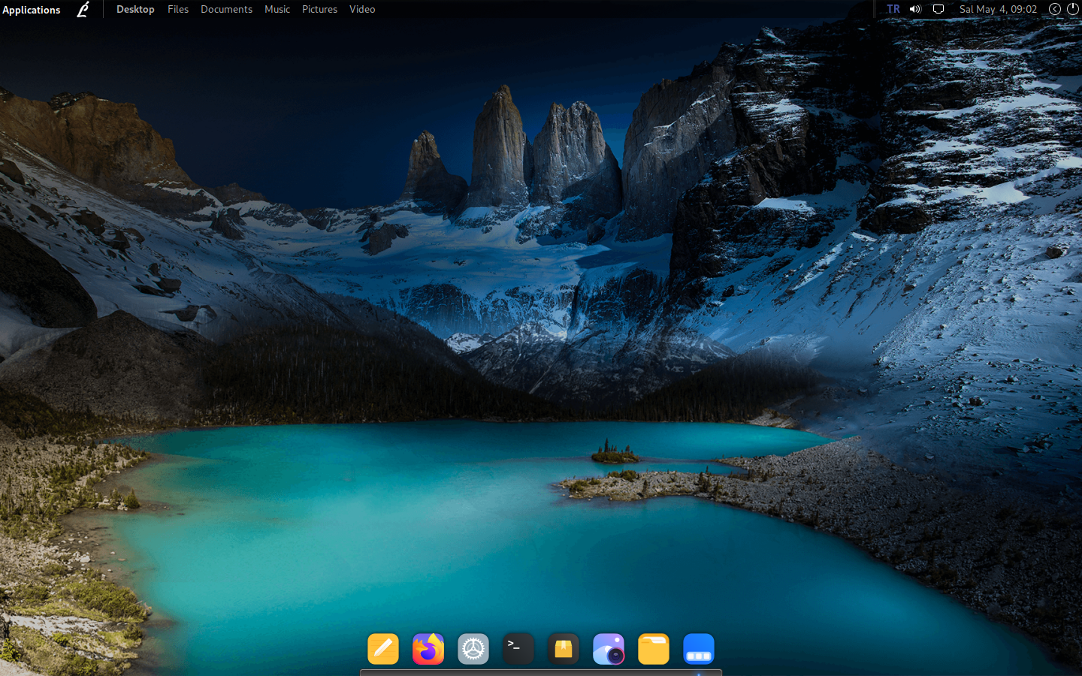Open the Desktop folder shortcut in the panel
1082x676 pixels.
pyautogui.click(x=135, y=9)
